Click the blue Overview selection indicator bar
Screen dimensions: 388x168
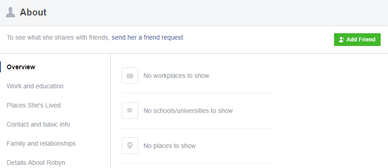coord(0,67)
